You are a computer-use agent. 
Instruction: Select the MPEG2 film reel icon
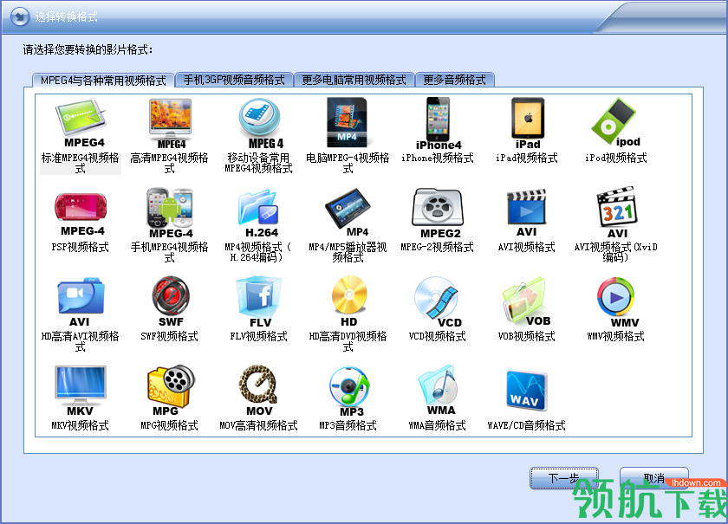point(438,213)
